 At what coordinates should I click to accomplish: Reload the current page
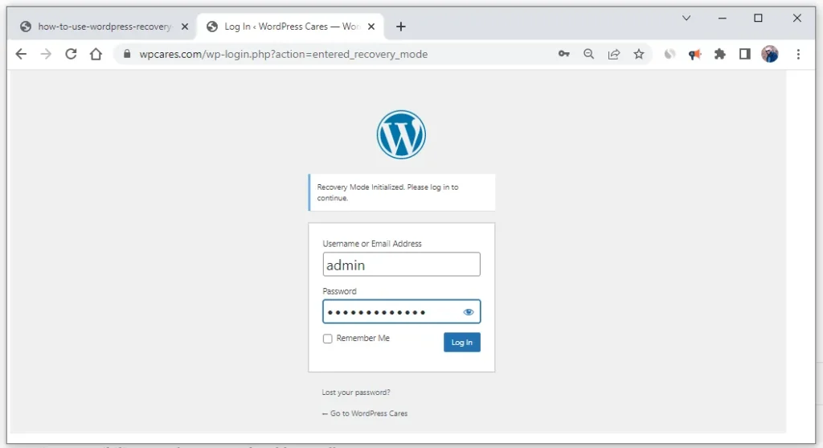point(71,54)
